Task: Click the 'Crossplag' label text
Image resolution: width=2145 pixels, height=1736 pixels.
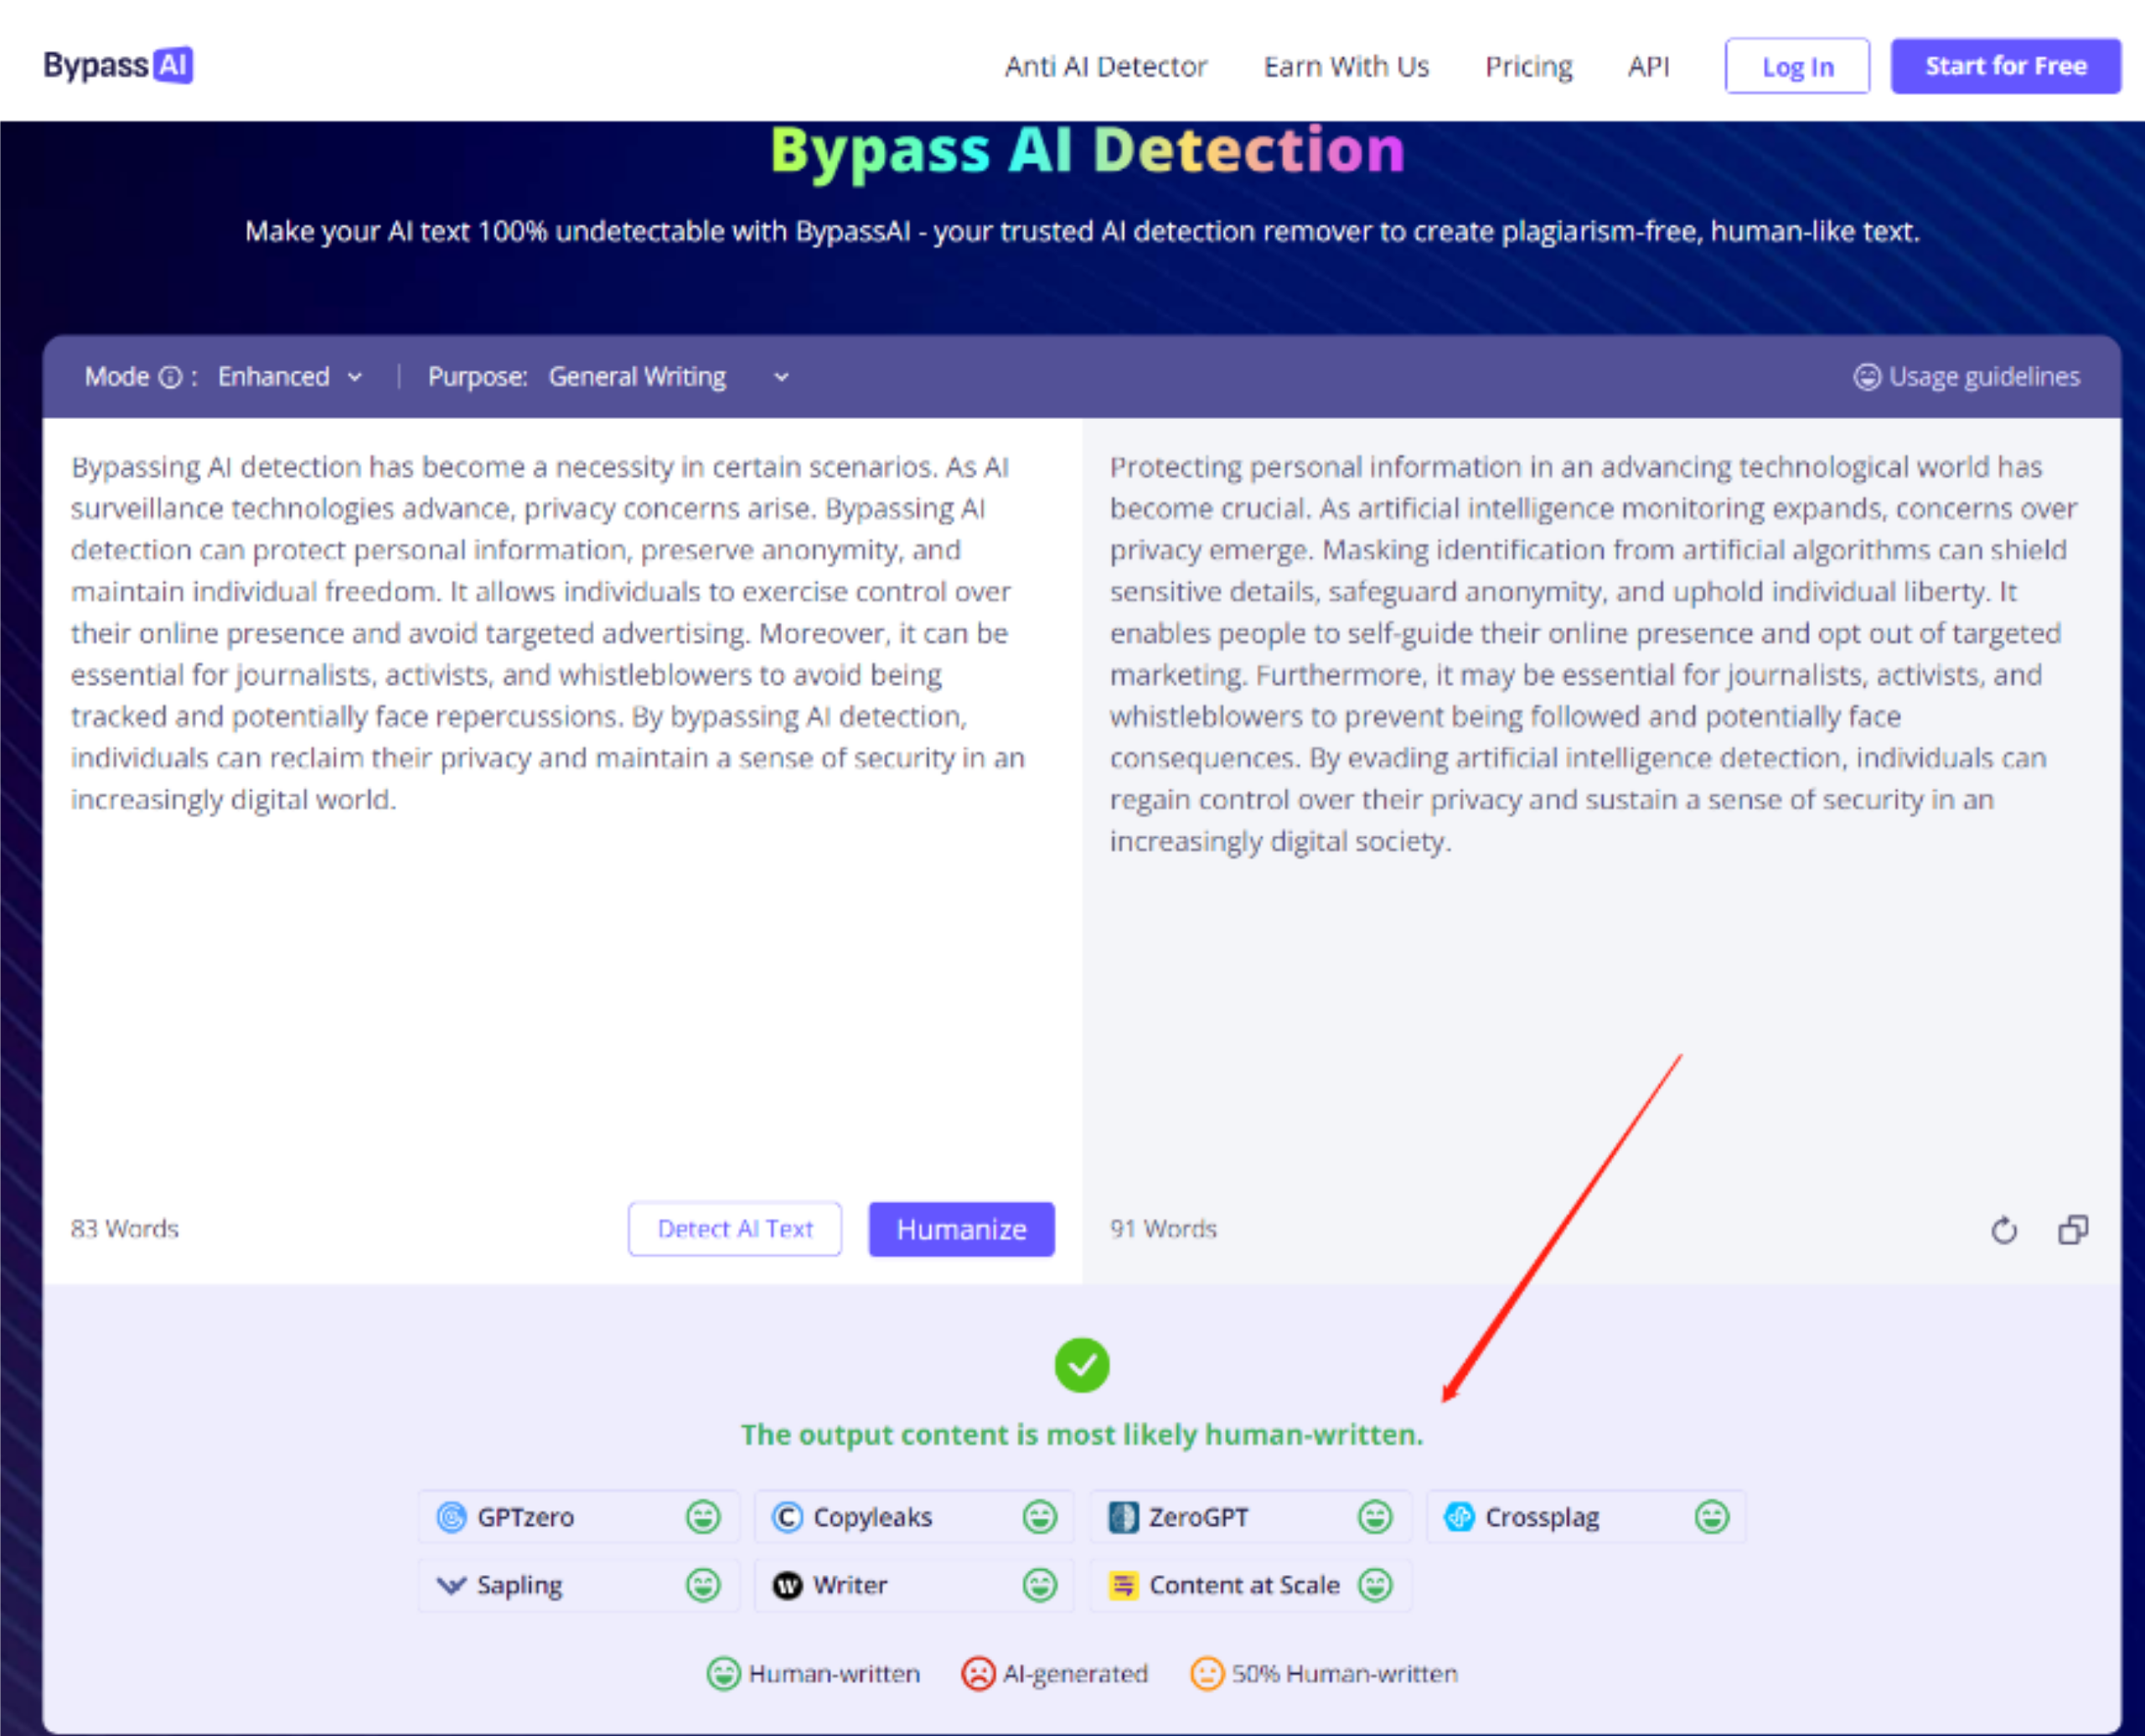Action: [x=1542, y=1518]
